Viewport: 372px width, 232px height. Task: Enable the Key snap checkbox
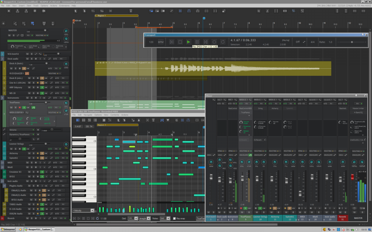pyautogui.click(x=174, y=218)
